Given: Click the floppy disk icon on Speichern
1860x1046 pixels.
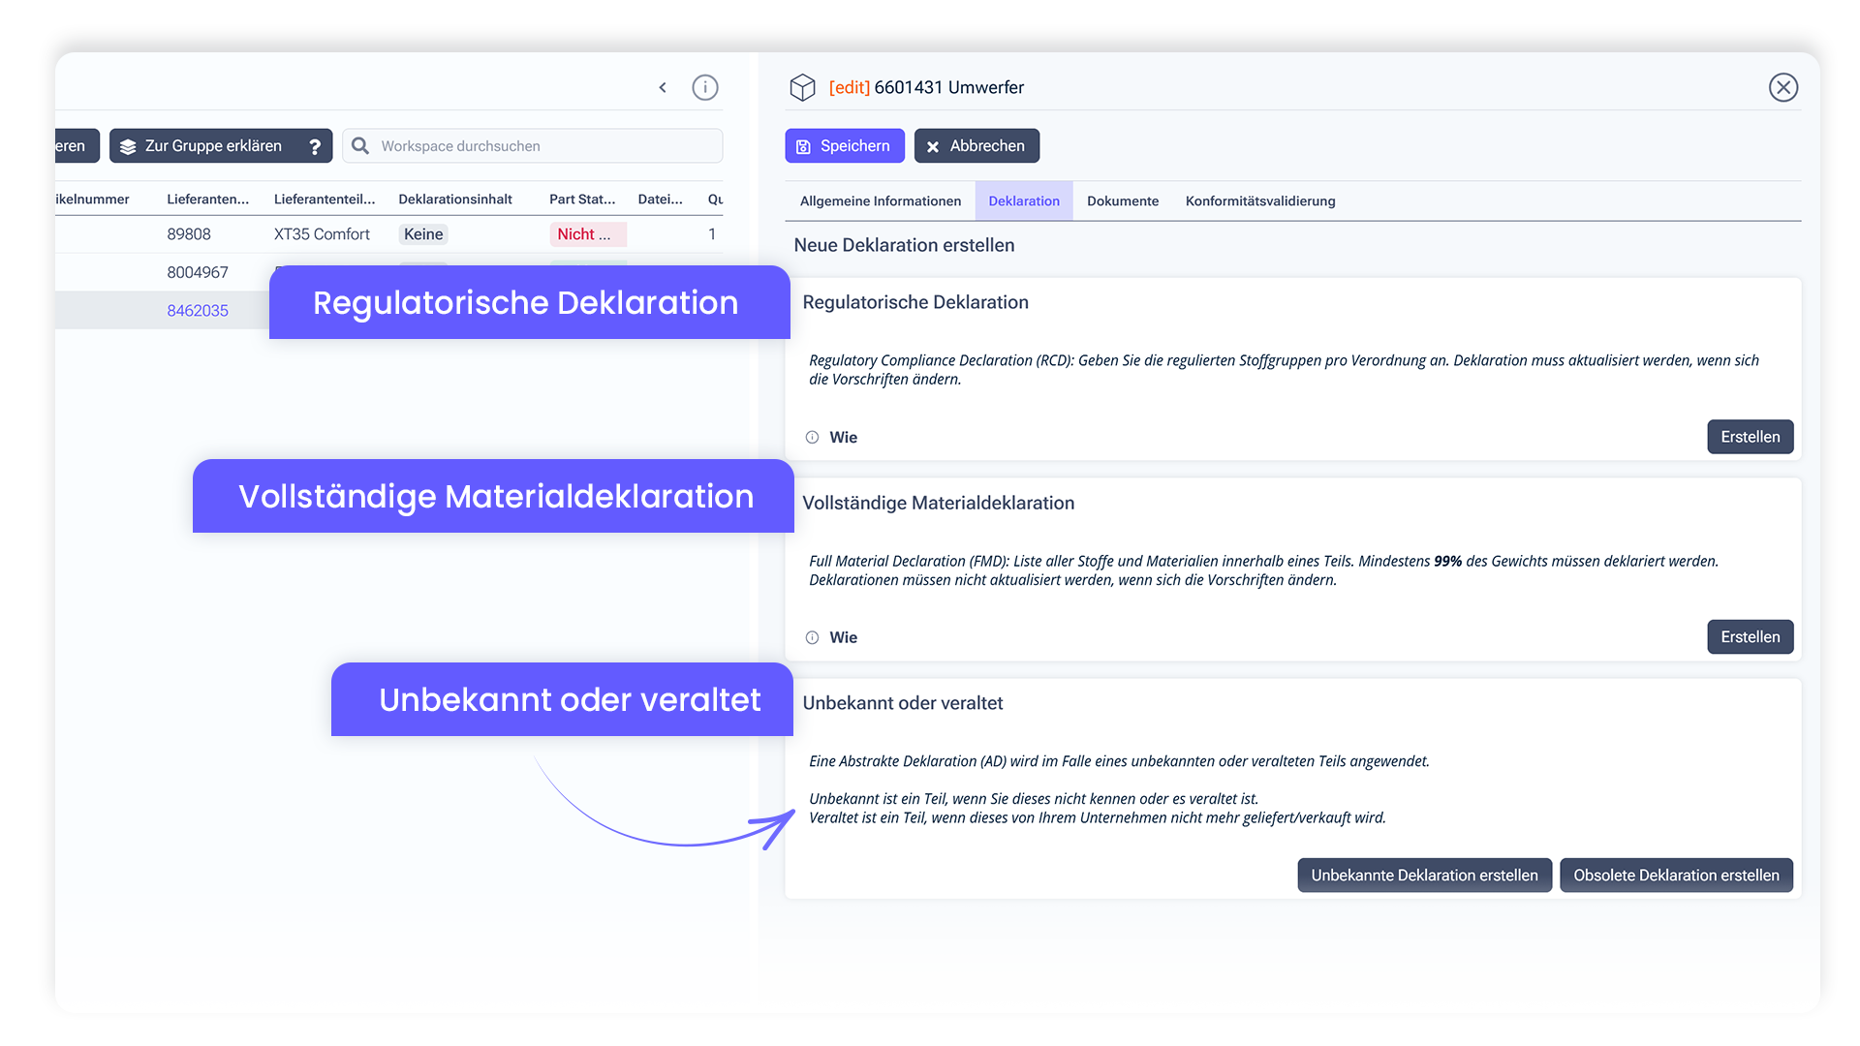Looking at the screenshot, I should pos(804,145).
